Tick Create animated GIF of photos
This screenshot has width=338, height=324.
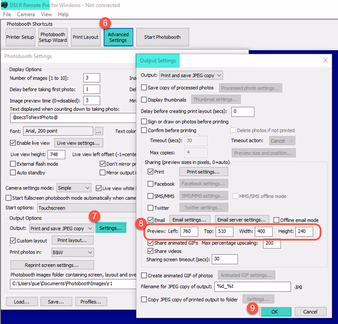click(144, 275)
